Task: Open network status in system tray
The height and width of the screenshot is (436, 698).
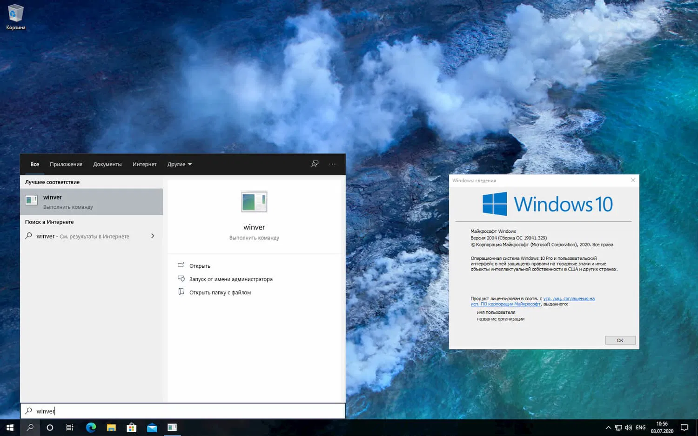Action: click(618, 428)
